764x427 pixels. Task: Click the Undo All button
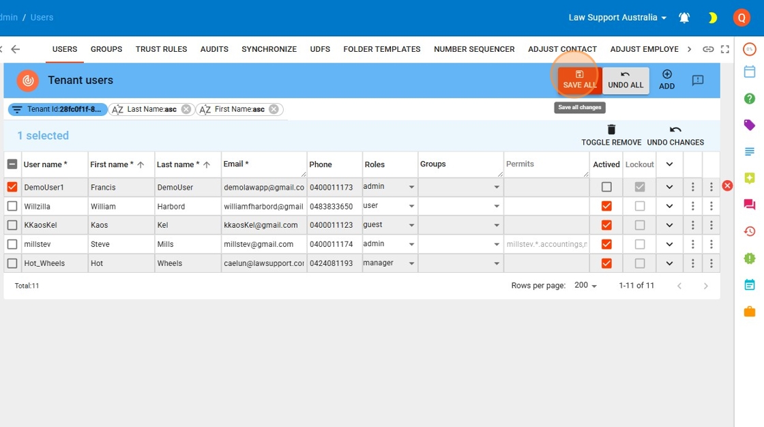pyautogui.click(x=626, y=80)
